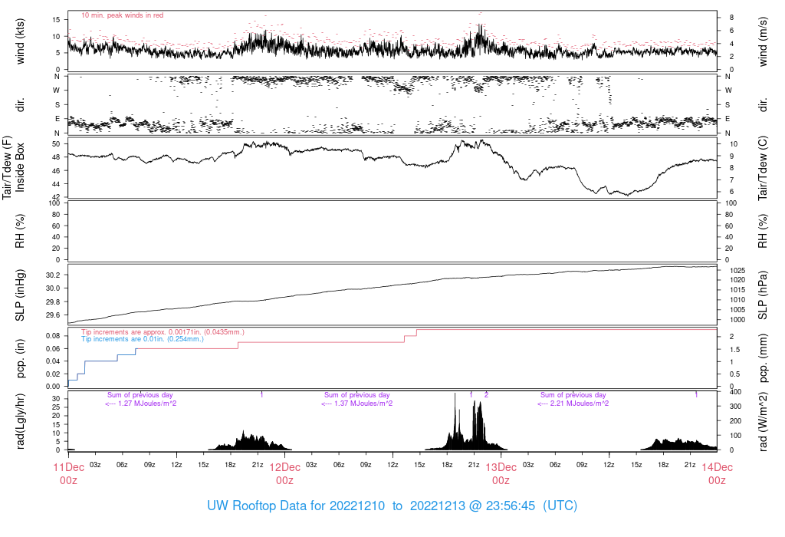Select the 'rad(Lgly/hr)' axis label

(20, 421)
